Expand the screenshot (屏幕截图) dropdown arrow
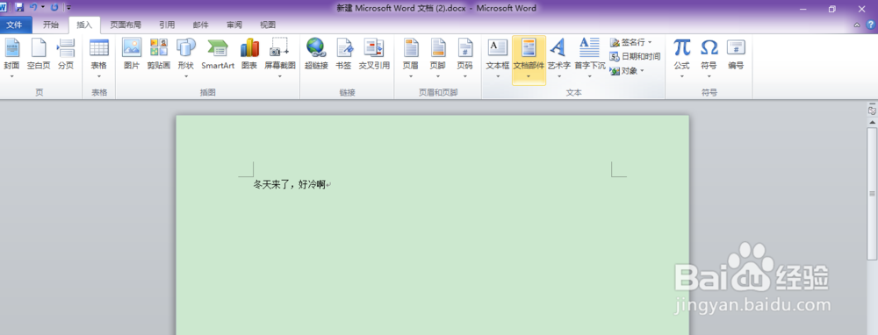The height and width of the screenshot is (335, 878). (x=280, y=76)
